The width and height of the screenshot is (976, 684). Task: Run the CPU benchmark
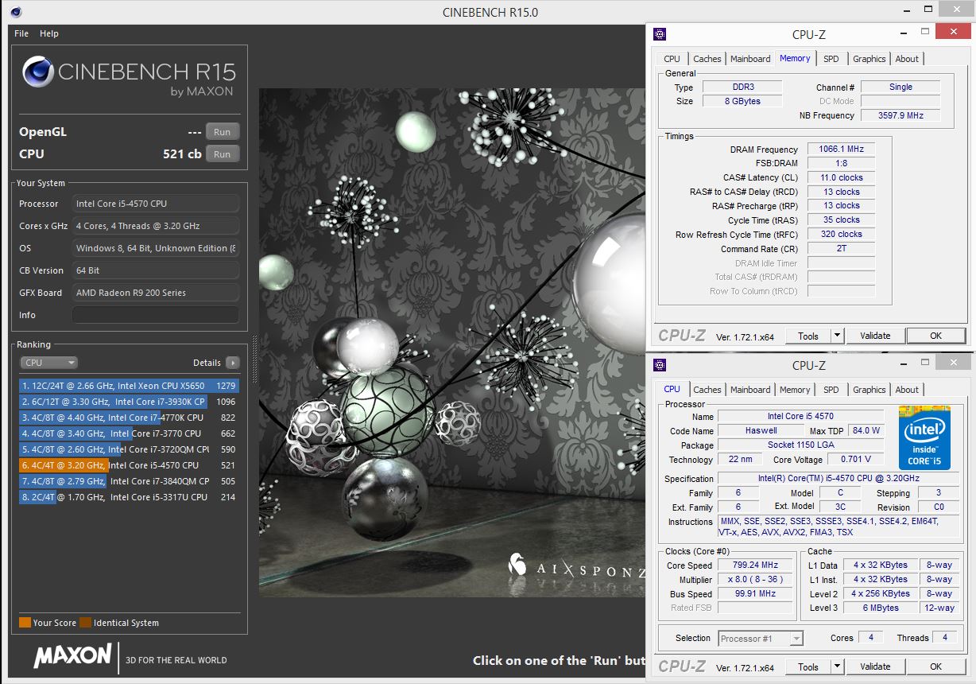tap(222, 154)
